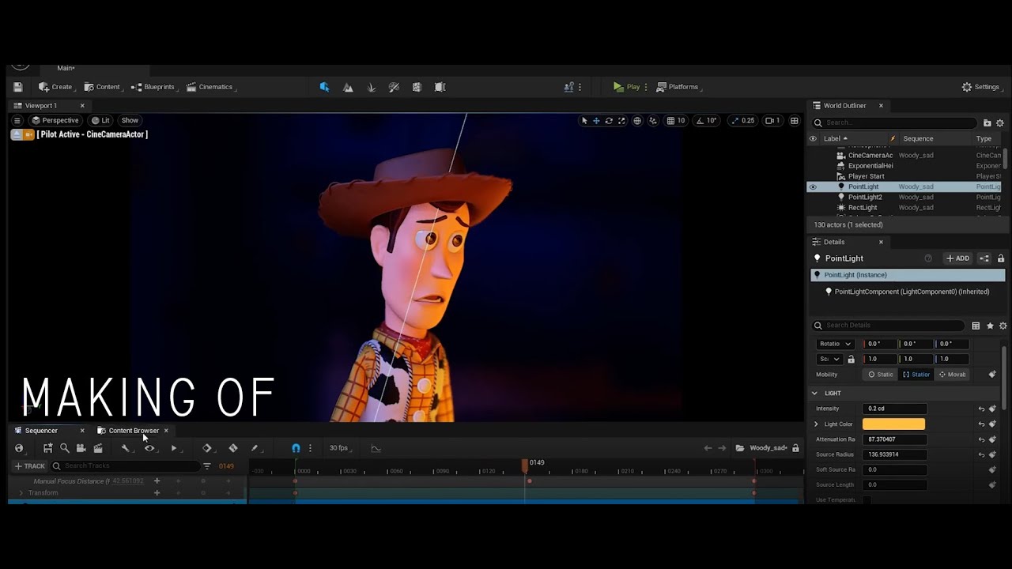Add a new TRACK in Sequencer
Viewport: 1012px width, 569px height.
coord(29,466)
